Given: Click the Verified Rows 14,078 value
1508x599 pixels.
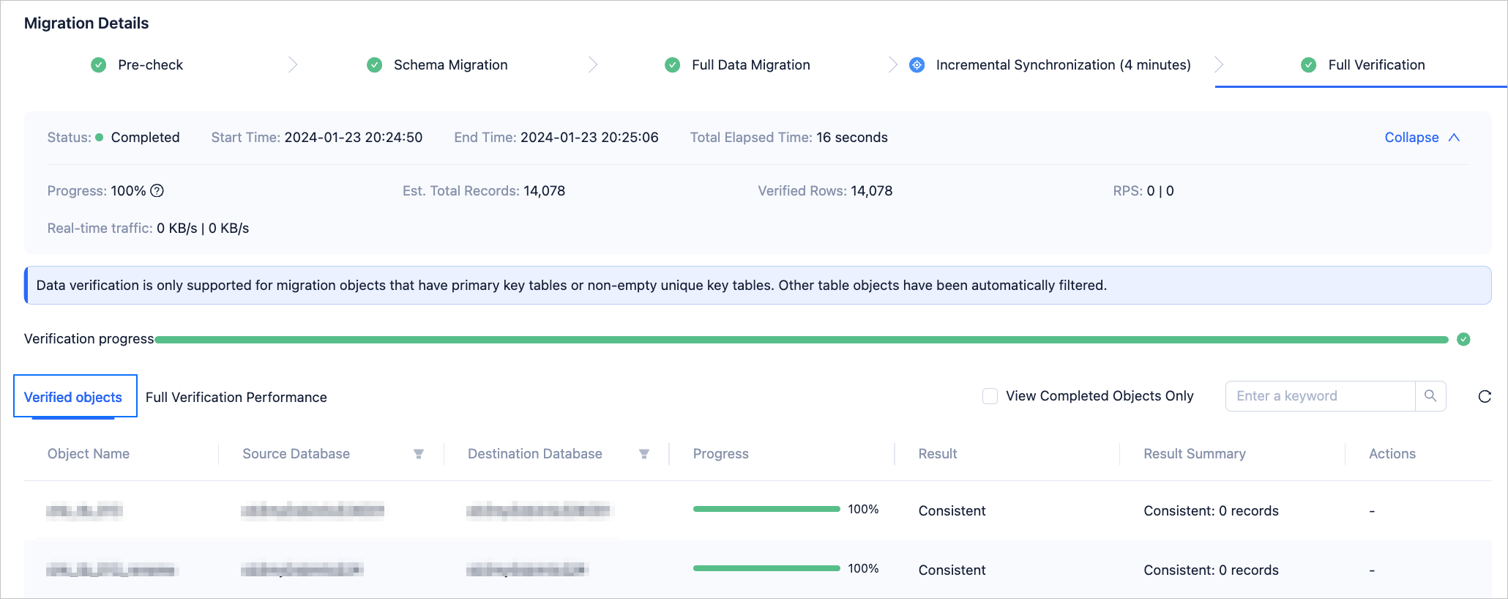Looking at the screenshot, I should [x=872, y=191].
